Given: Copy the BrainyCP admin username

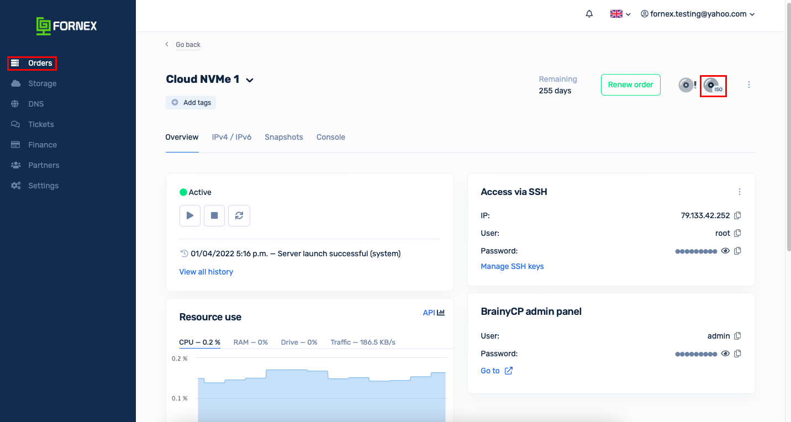Looking at the screenshot, I should 737,336.
